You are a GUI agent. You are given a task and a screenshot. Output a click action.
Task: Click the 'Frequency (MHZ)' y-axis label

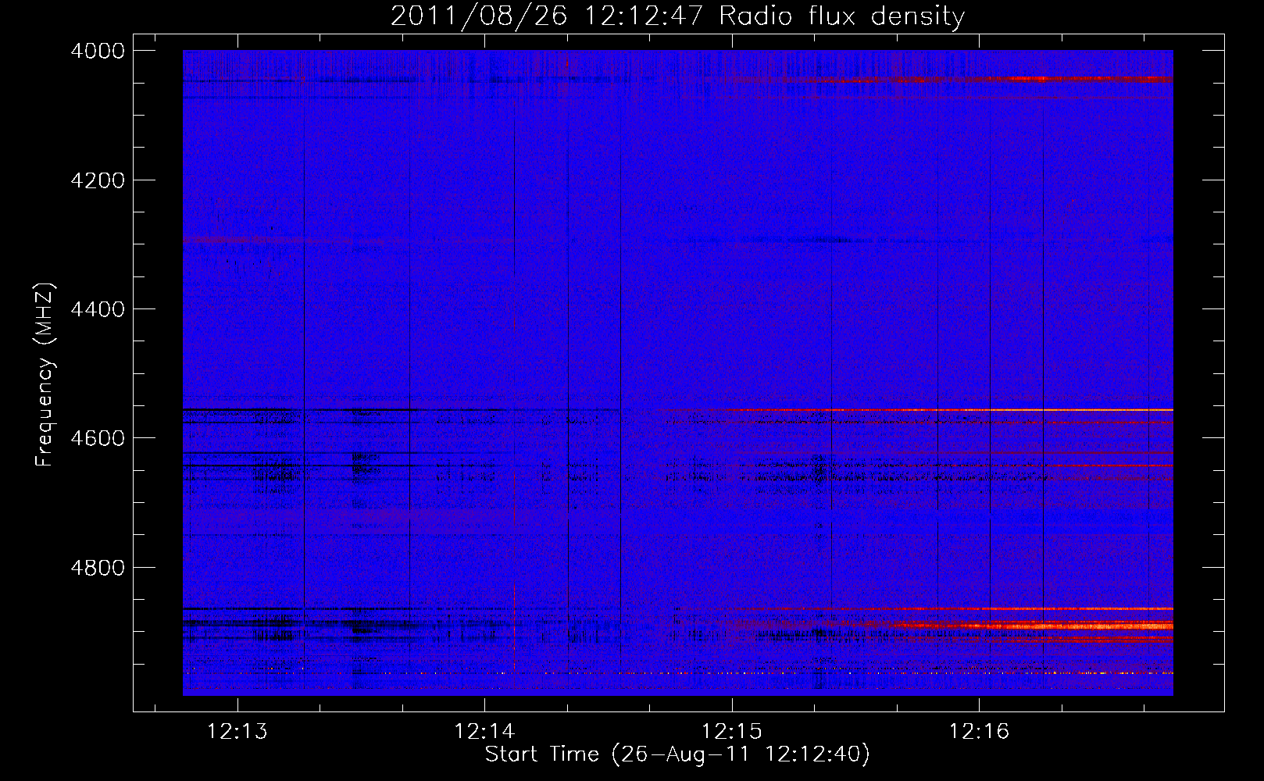(x=45, y=375)
